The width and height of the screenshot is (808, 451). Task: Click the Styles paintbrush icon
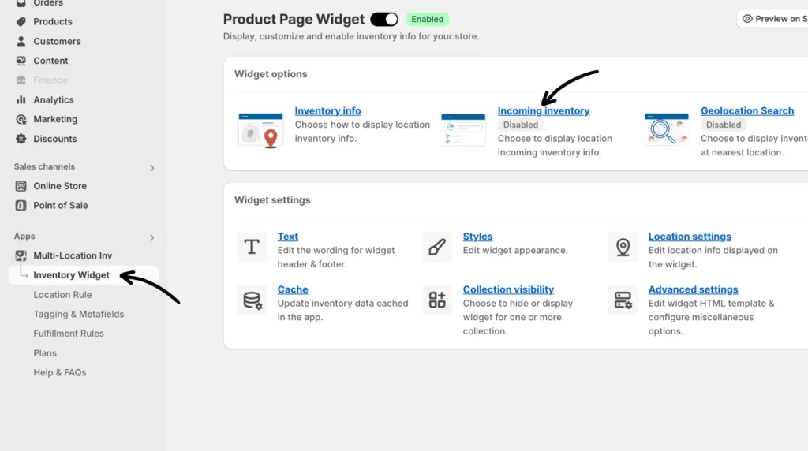(437, 247)
